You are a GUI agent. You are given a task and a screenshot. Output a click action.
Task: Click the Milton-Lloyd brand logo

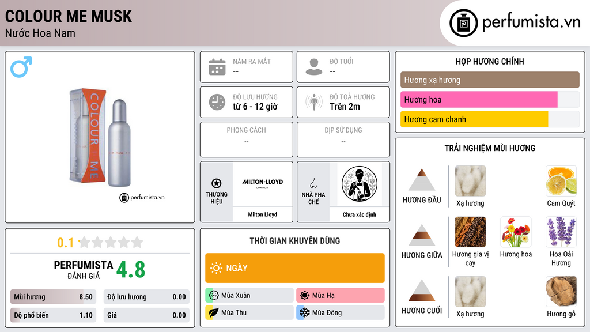(x=262, y=184)
